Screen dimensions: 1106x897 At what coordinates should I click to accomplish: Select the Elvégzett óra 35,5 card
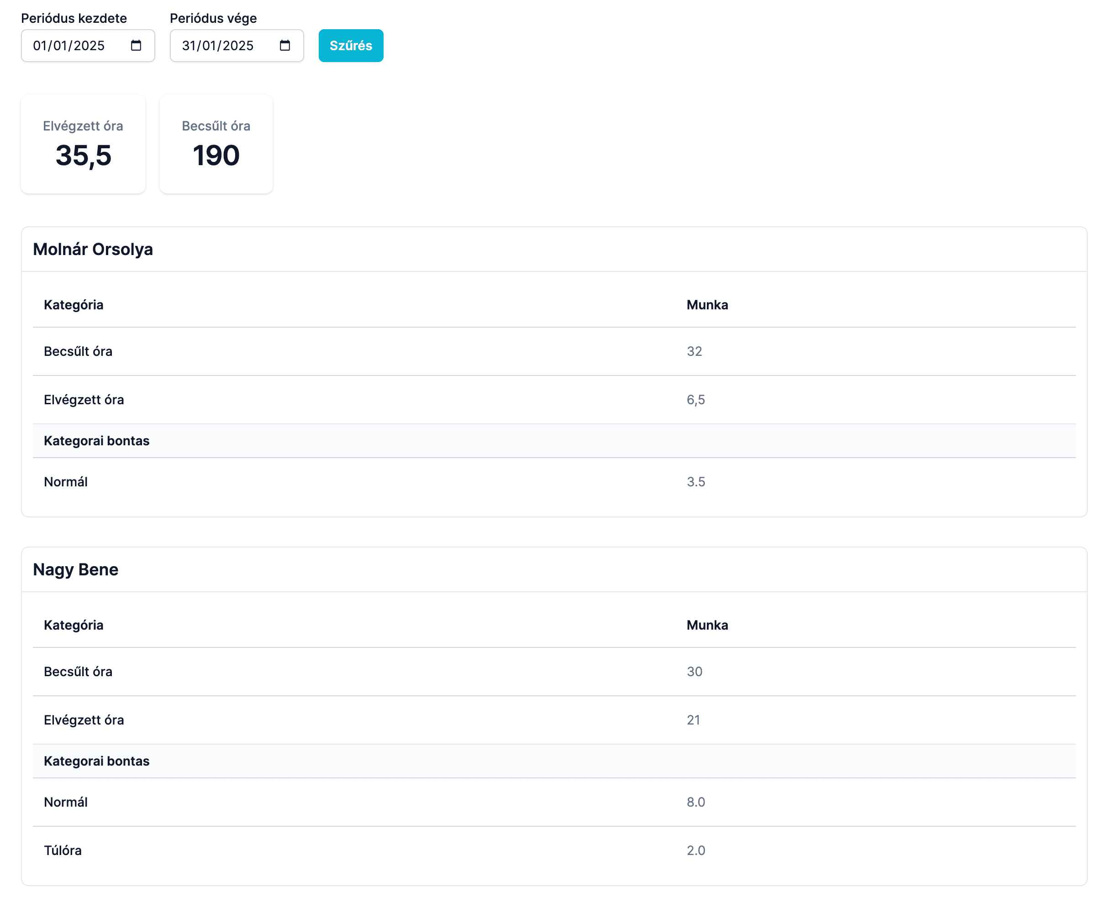(83, 144)
